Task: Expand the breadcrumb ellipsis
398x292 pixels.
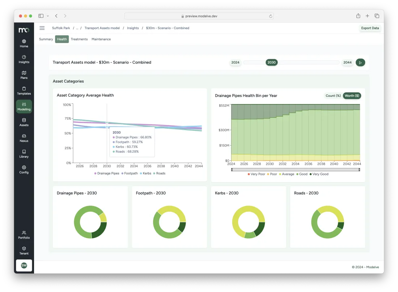Action: click(x=77, y=28)
